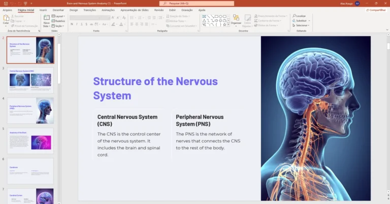
Task: Click the Undo arrow in quick access toolbar
Action: click(12, 4)
